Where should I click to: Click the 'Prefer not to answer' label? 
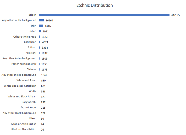[x=24, y=64]
